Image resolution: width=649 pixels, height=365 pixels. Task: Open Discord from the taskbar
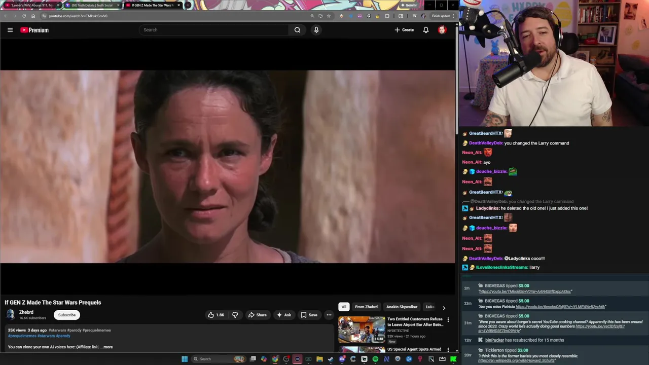point(342,359)
